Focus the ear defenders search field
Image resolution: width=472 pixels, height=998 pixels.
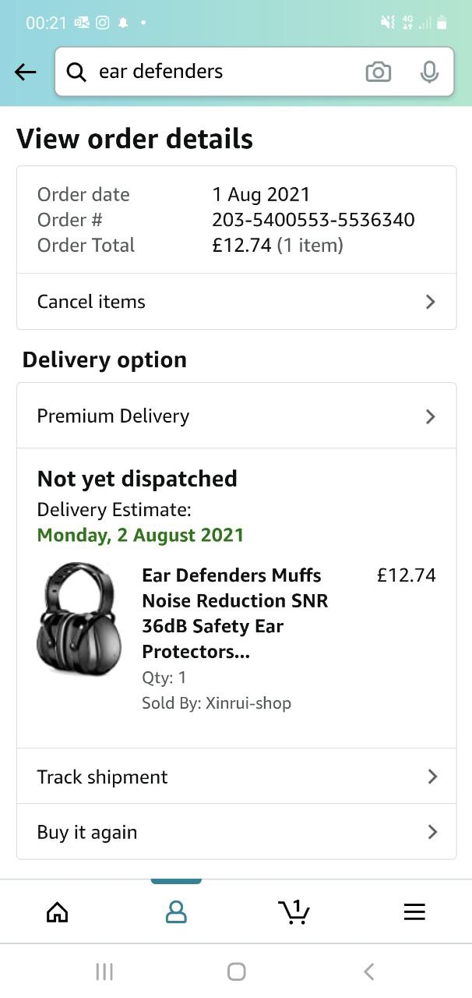pyautogui.click(x=226, y=72)
